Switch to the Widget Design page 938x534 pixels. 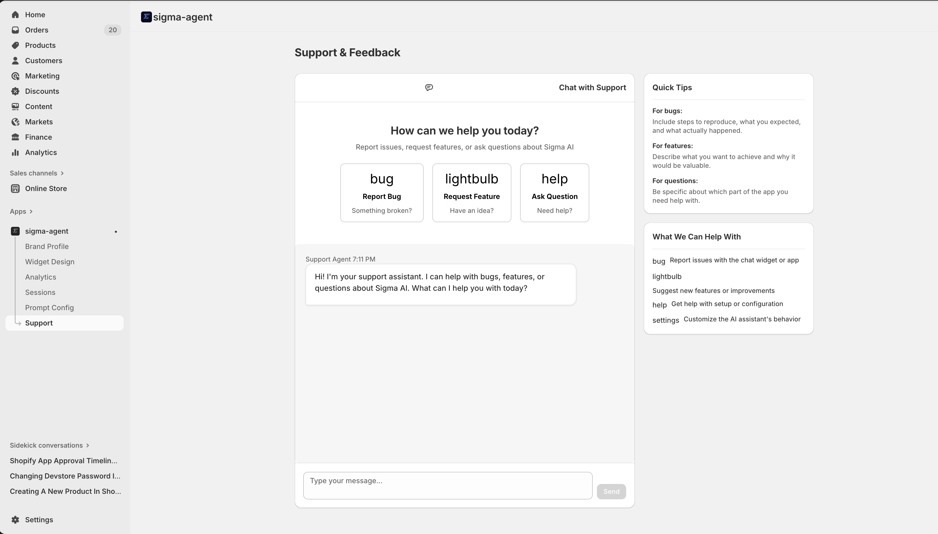point(49,262)
